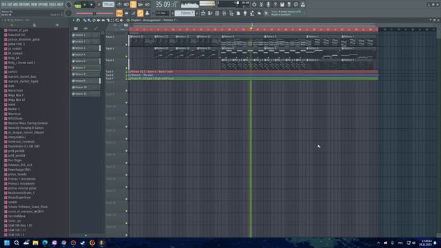Select the Paint brush tool in Playlist toolbar
The width and height of the screenshot is (441, 248).
[89, 20]
